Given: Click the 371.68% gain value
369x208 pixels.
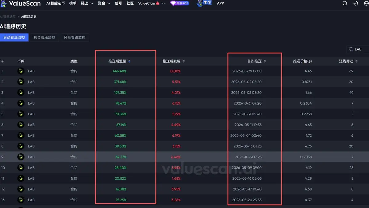Looking at the screenshot, I should click(120, 82).
